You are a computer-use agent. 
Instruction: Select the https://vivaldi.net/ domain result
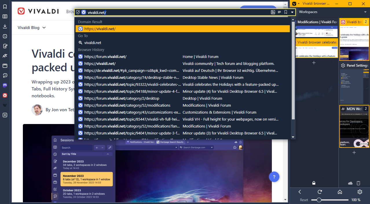(x=183, y=29)
